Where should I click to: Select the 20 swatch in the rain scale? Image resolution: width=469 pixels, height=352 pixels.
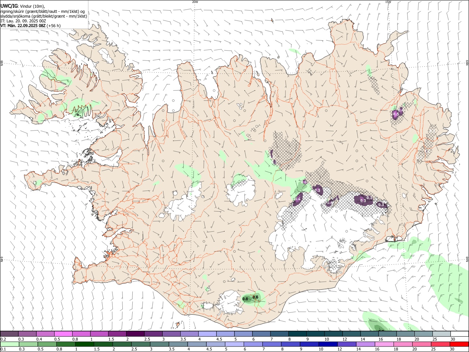point(422,344)
